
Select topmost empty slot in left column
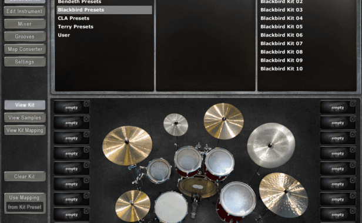point(72,107)
